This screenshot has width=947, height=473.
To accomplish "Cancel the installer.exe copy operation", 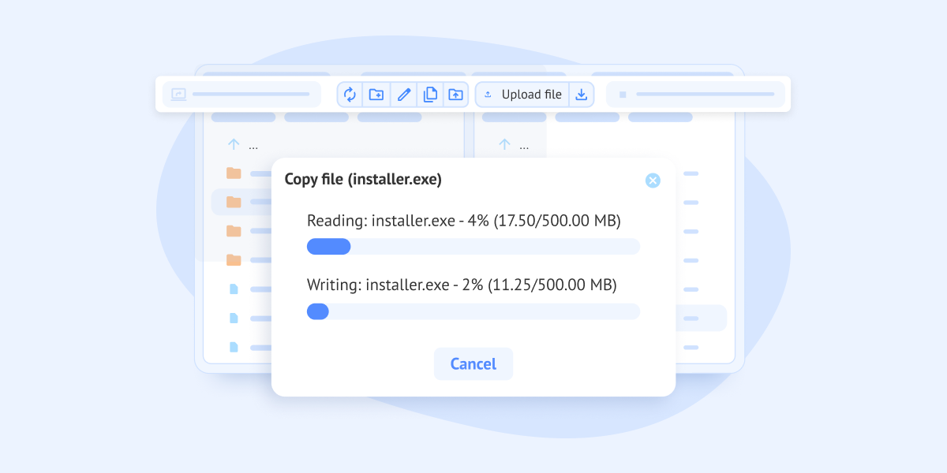I will [473, 364].
